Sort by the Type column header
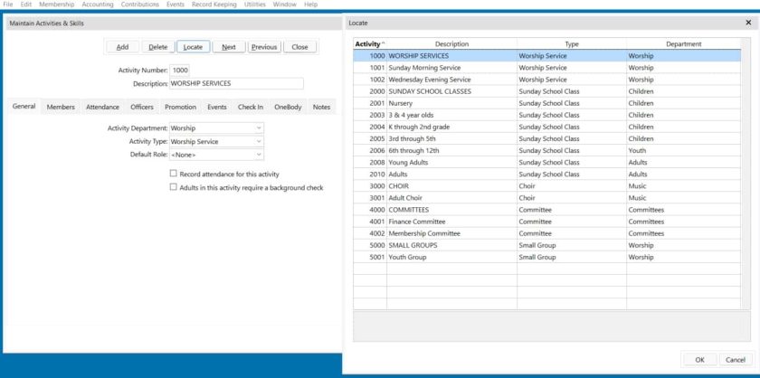Viewport: 760px width, 378px height. point(572,44)
